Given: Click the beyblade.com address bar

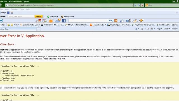Looking at the screenshot, I should [x=68, y=5].
